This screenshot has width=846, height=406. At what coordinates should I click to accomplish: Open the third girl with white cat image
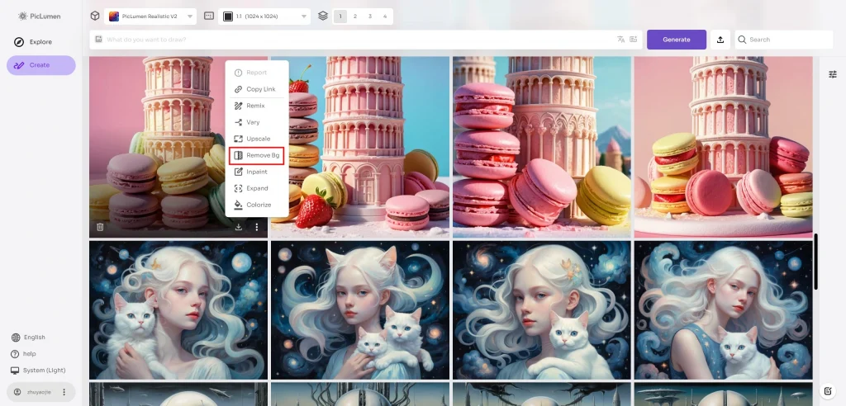click(542, 310)
